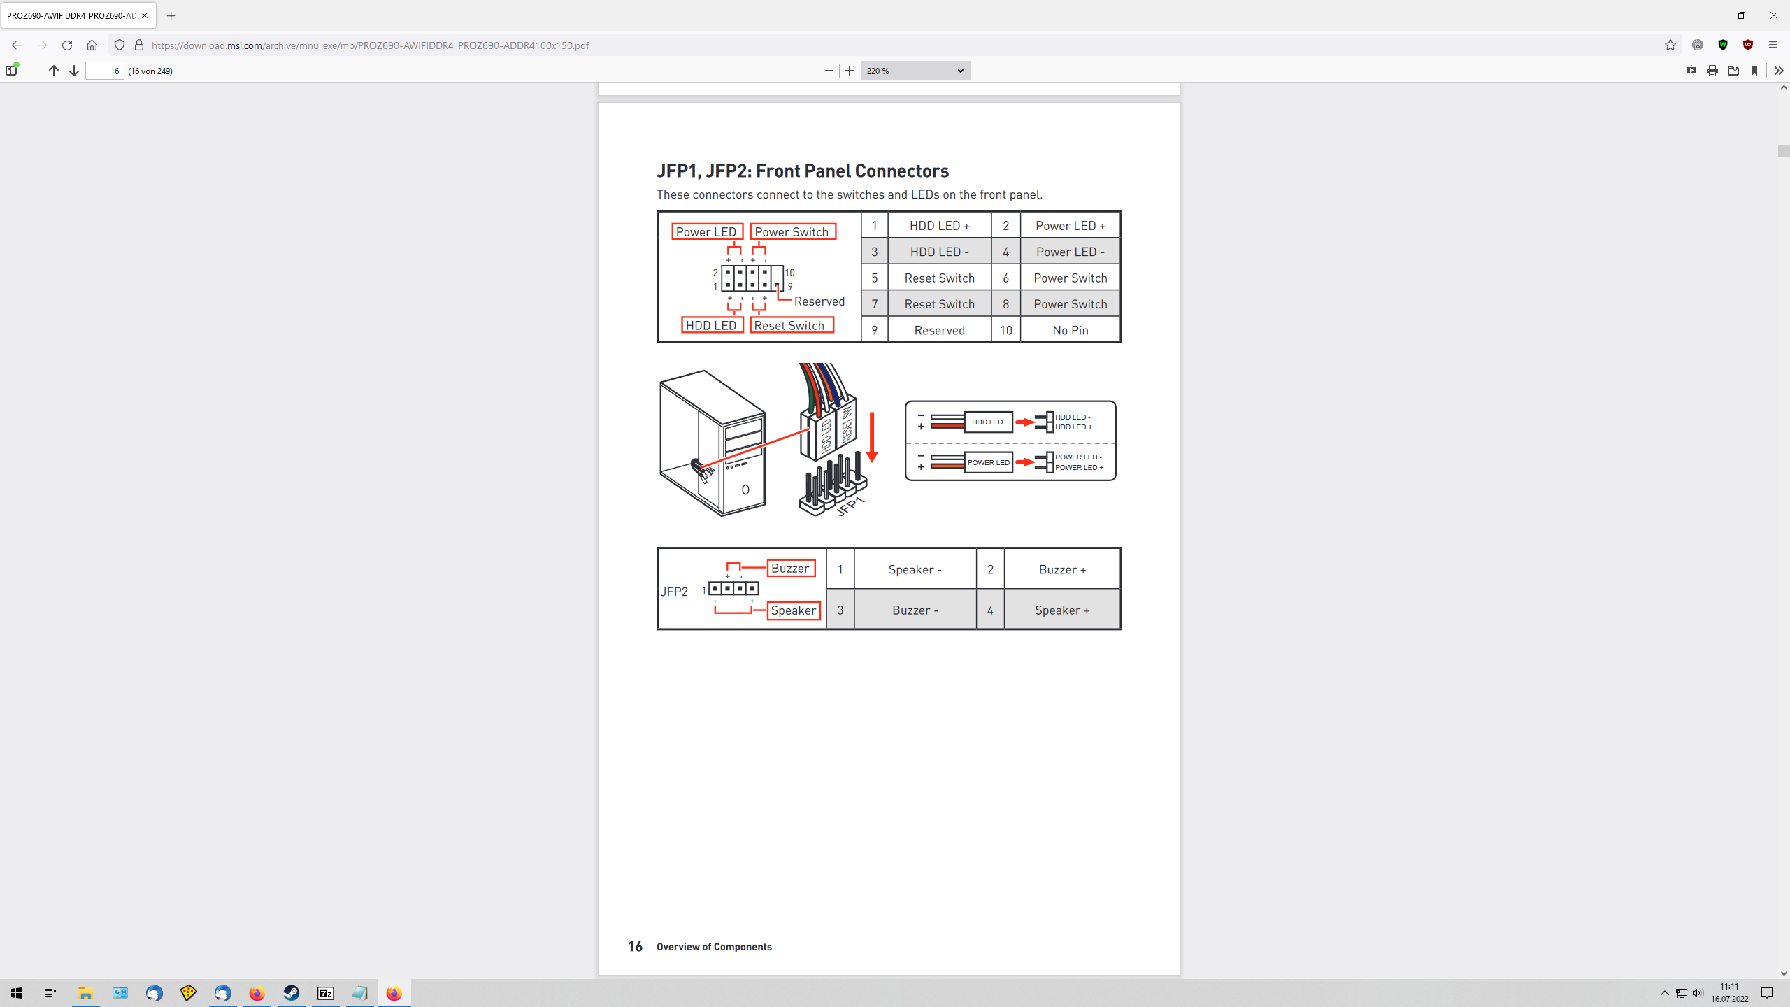Open the current view bookmark tool
This screenshot has width=1790, height=1007.
click(x=1754, y=71)
